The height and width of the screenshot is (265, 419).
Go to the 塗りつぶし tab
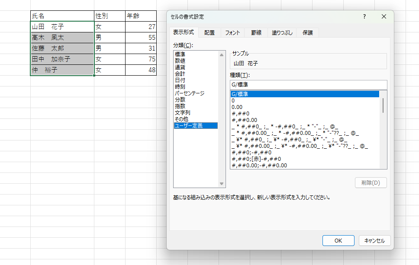(282, 32)
